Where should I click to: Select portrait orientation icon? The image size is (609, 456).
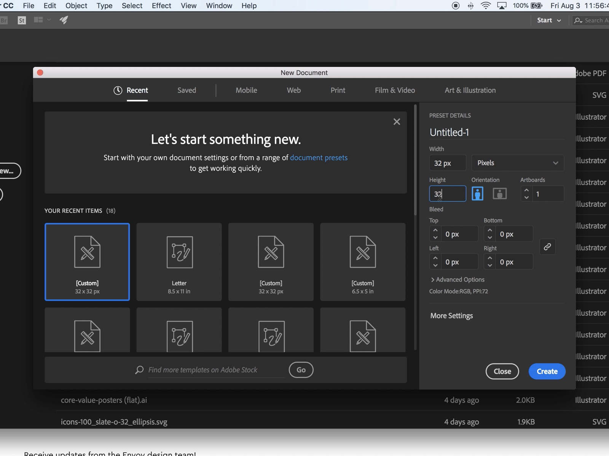(x=477, y=194)
